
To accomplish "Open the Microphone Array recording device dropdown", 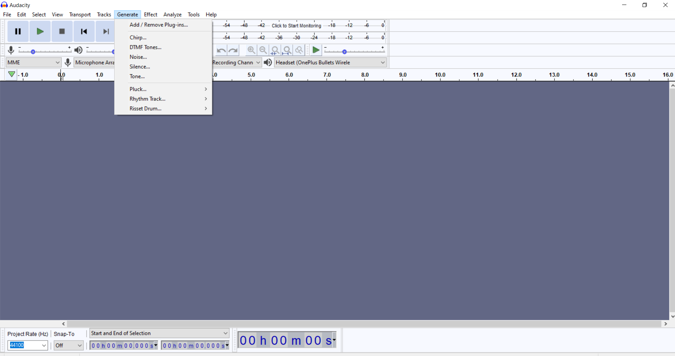I will (94, 63).
